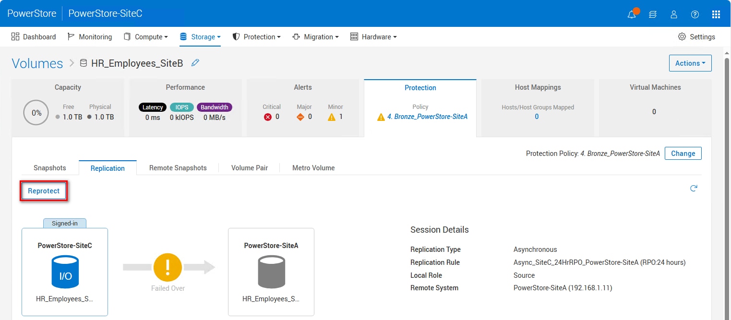
Task: Click the Settings gear icon
Action: pos(682,37)
